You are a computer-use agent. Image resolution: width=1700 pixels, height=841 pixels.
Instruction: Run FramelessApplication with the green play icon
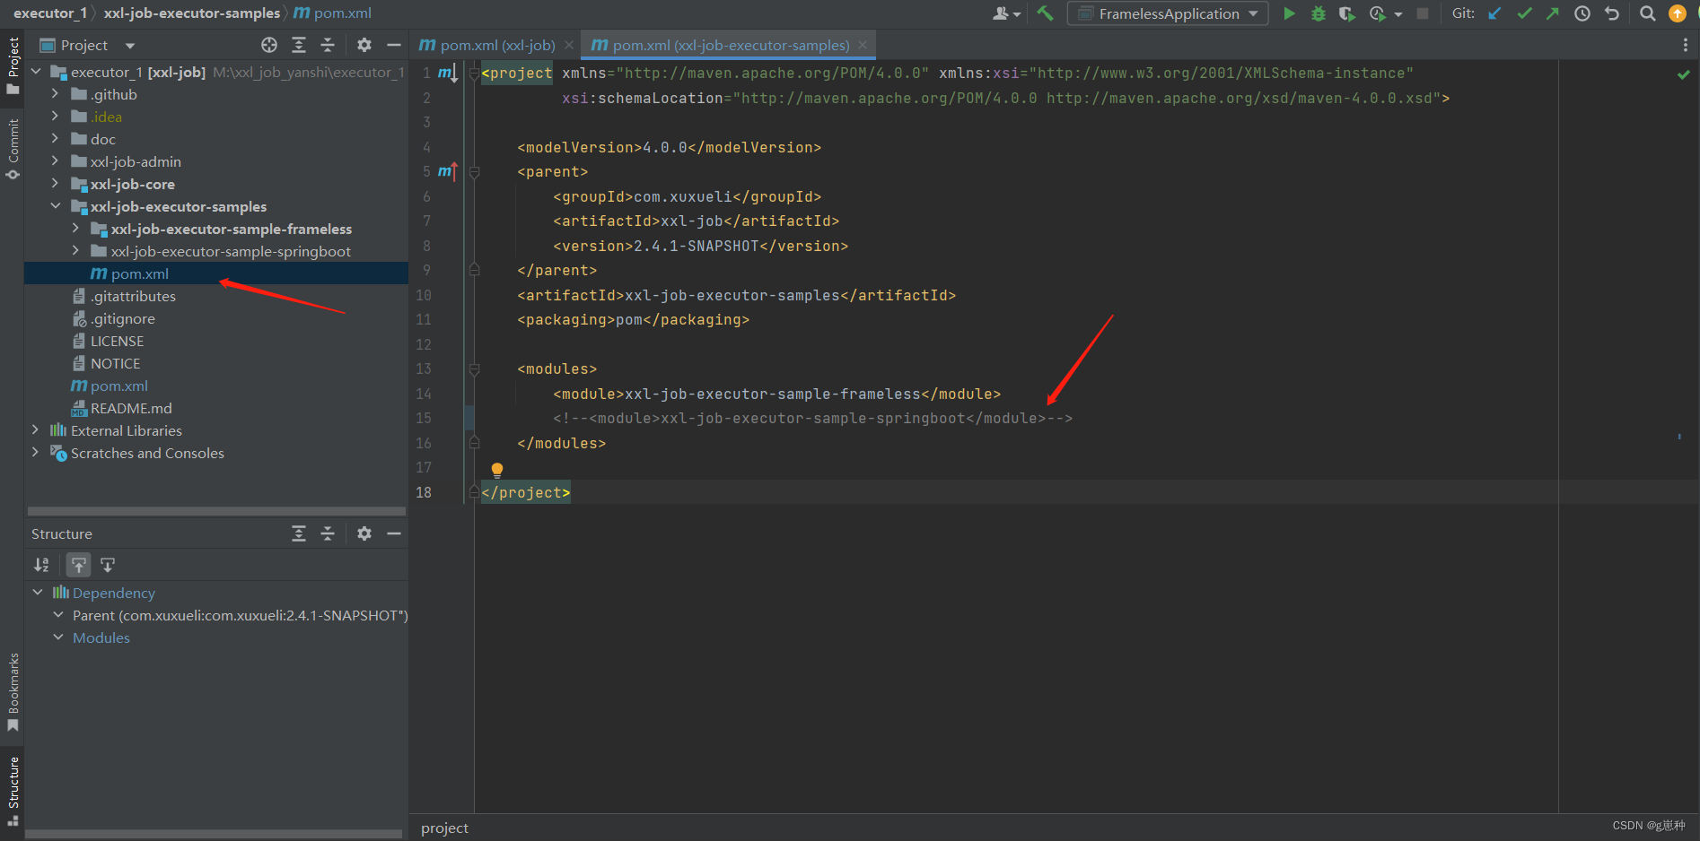click(1289, 13)
